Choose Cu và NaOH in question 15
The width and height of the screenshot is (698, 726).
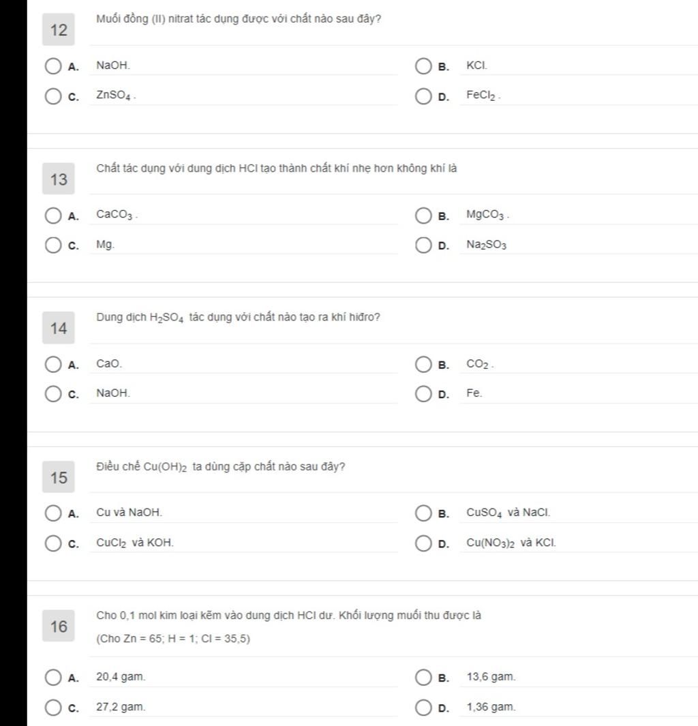click(x=53, y=513)
